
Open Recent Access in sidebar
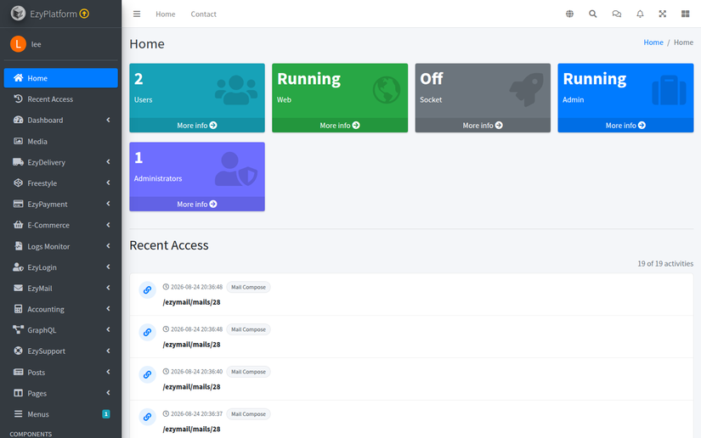click(61, 99)
